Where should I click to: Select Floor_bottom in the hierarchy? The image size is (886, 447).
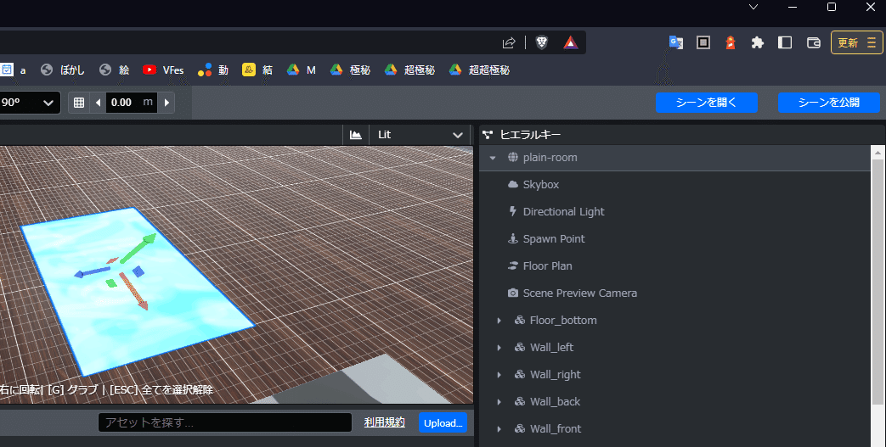pos(674,320)
